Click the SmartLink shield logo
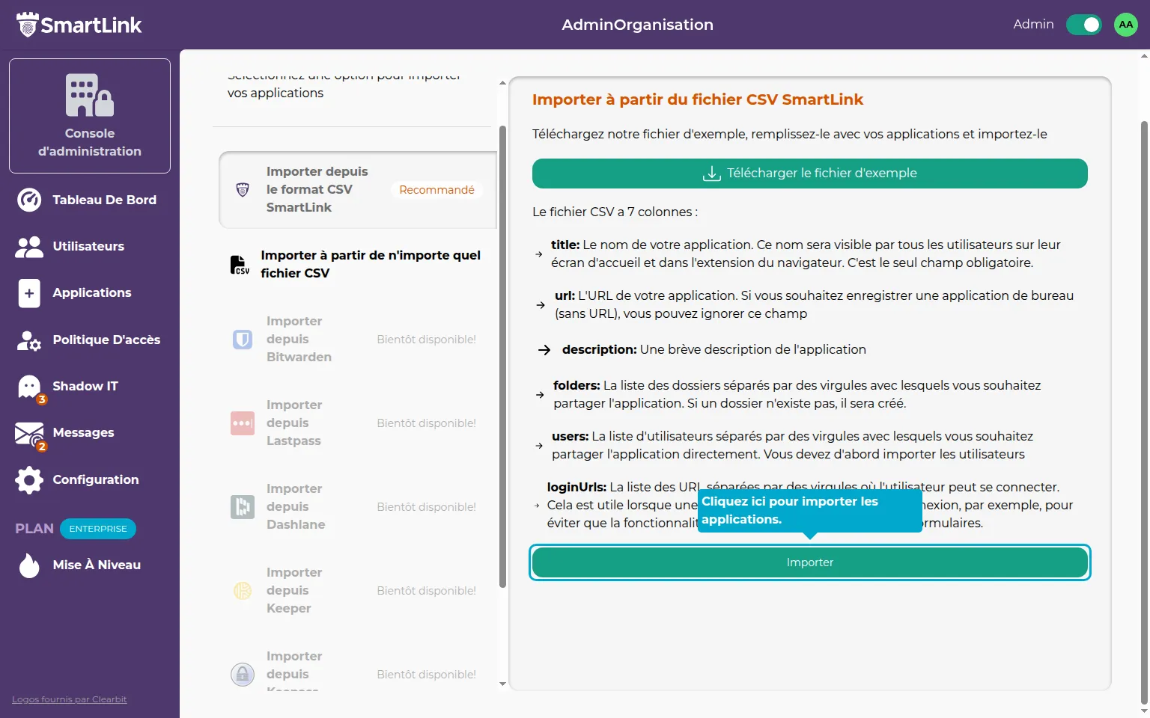This screenshot has width=1150, height=718. pos(28,25)
